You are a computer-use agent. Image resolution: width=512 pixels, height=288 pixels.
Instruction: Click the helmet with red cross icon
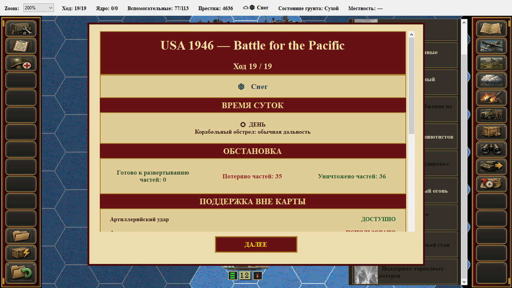(21, 63)
